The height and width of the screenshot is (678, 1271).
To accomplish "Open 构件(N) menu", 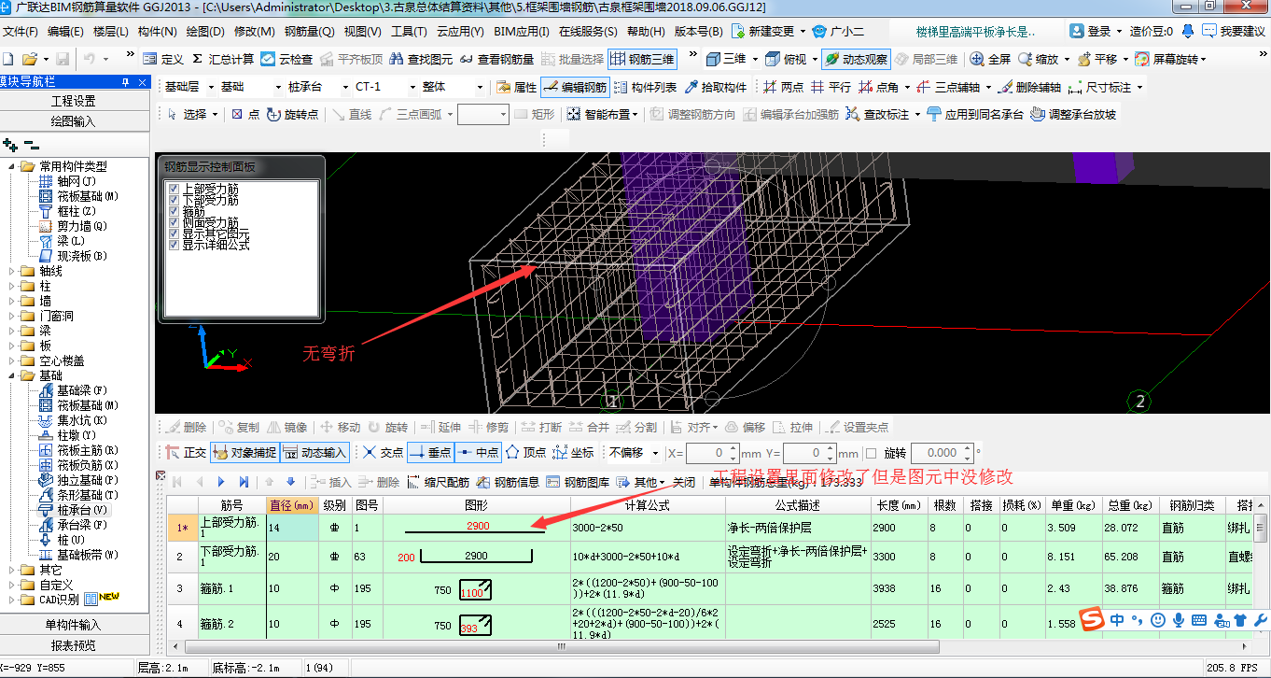I will click(158, 31).
